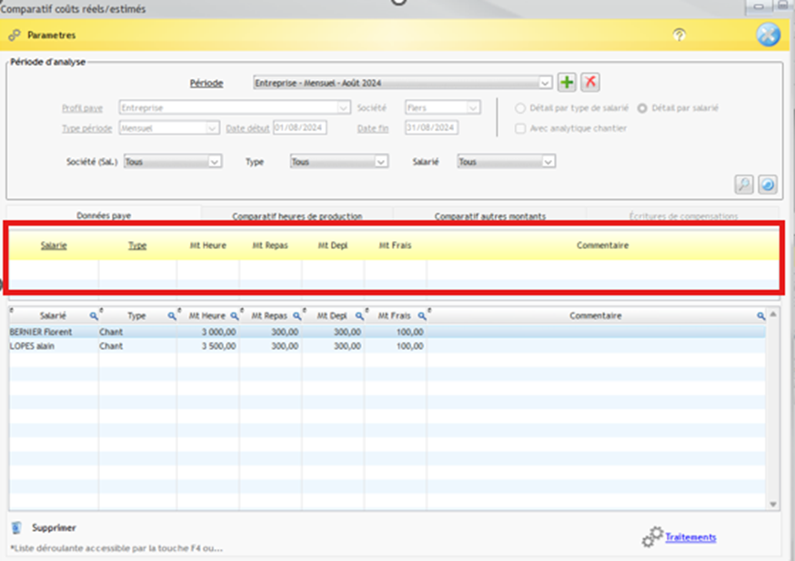Click the red X delete period icon

coord(590,83)
